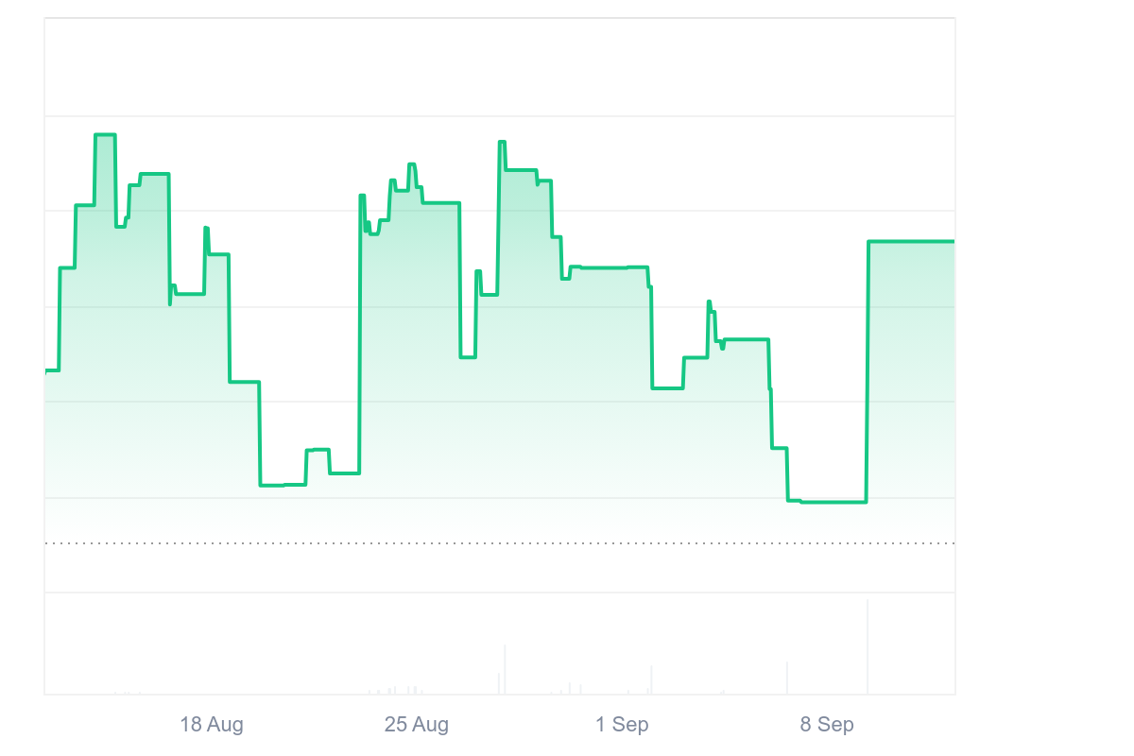
Task: Click the tallest volume bar near 8 Sep
Action: coord(868,647)
